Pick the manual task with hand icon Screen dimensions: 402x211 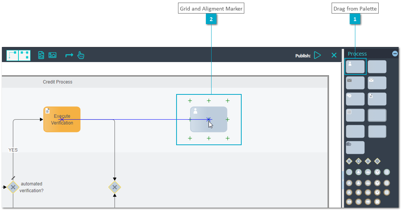(355, 147)
